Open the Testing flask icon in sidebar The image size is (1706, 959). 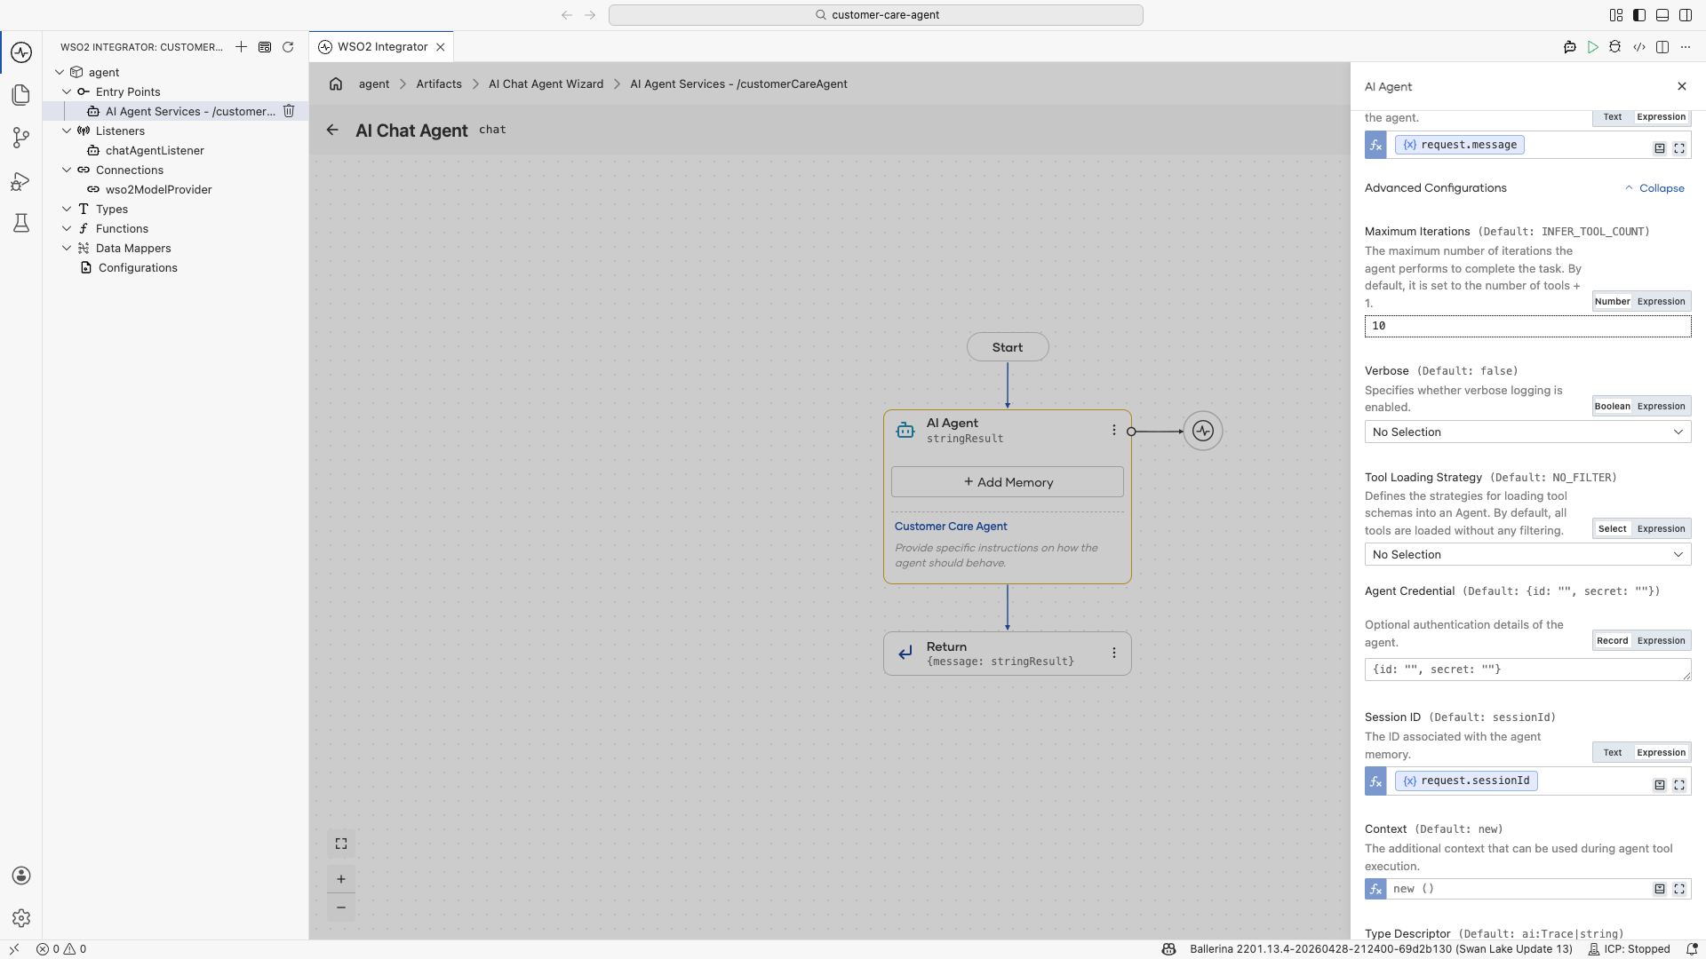pyautogui.click(x=21, y=223)
